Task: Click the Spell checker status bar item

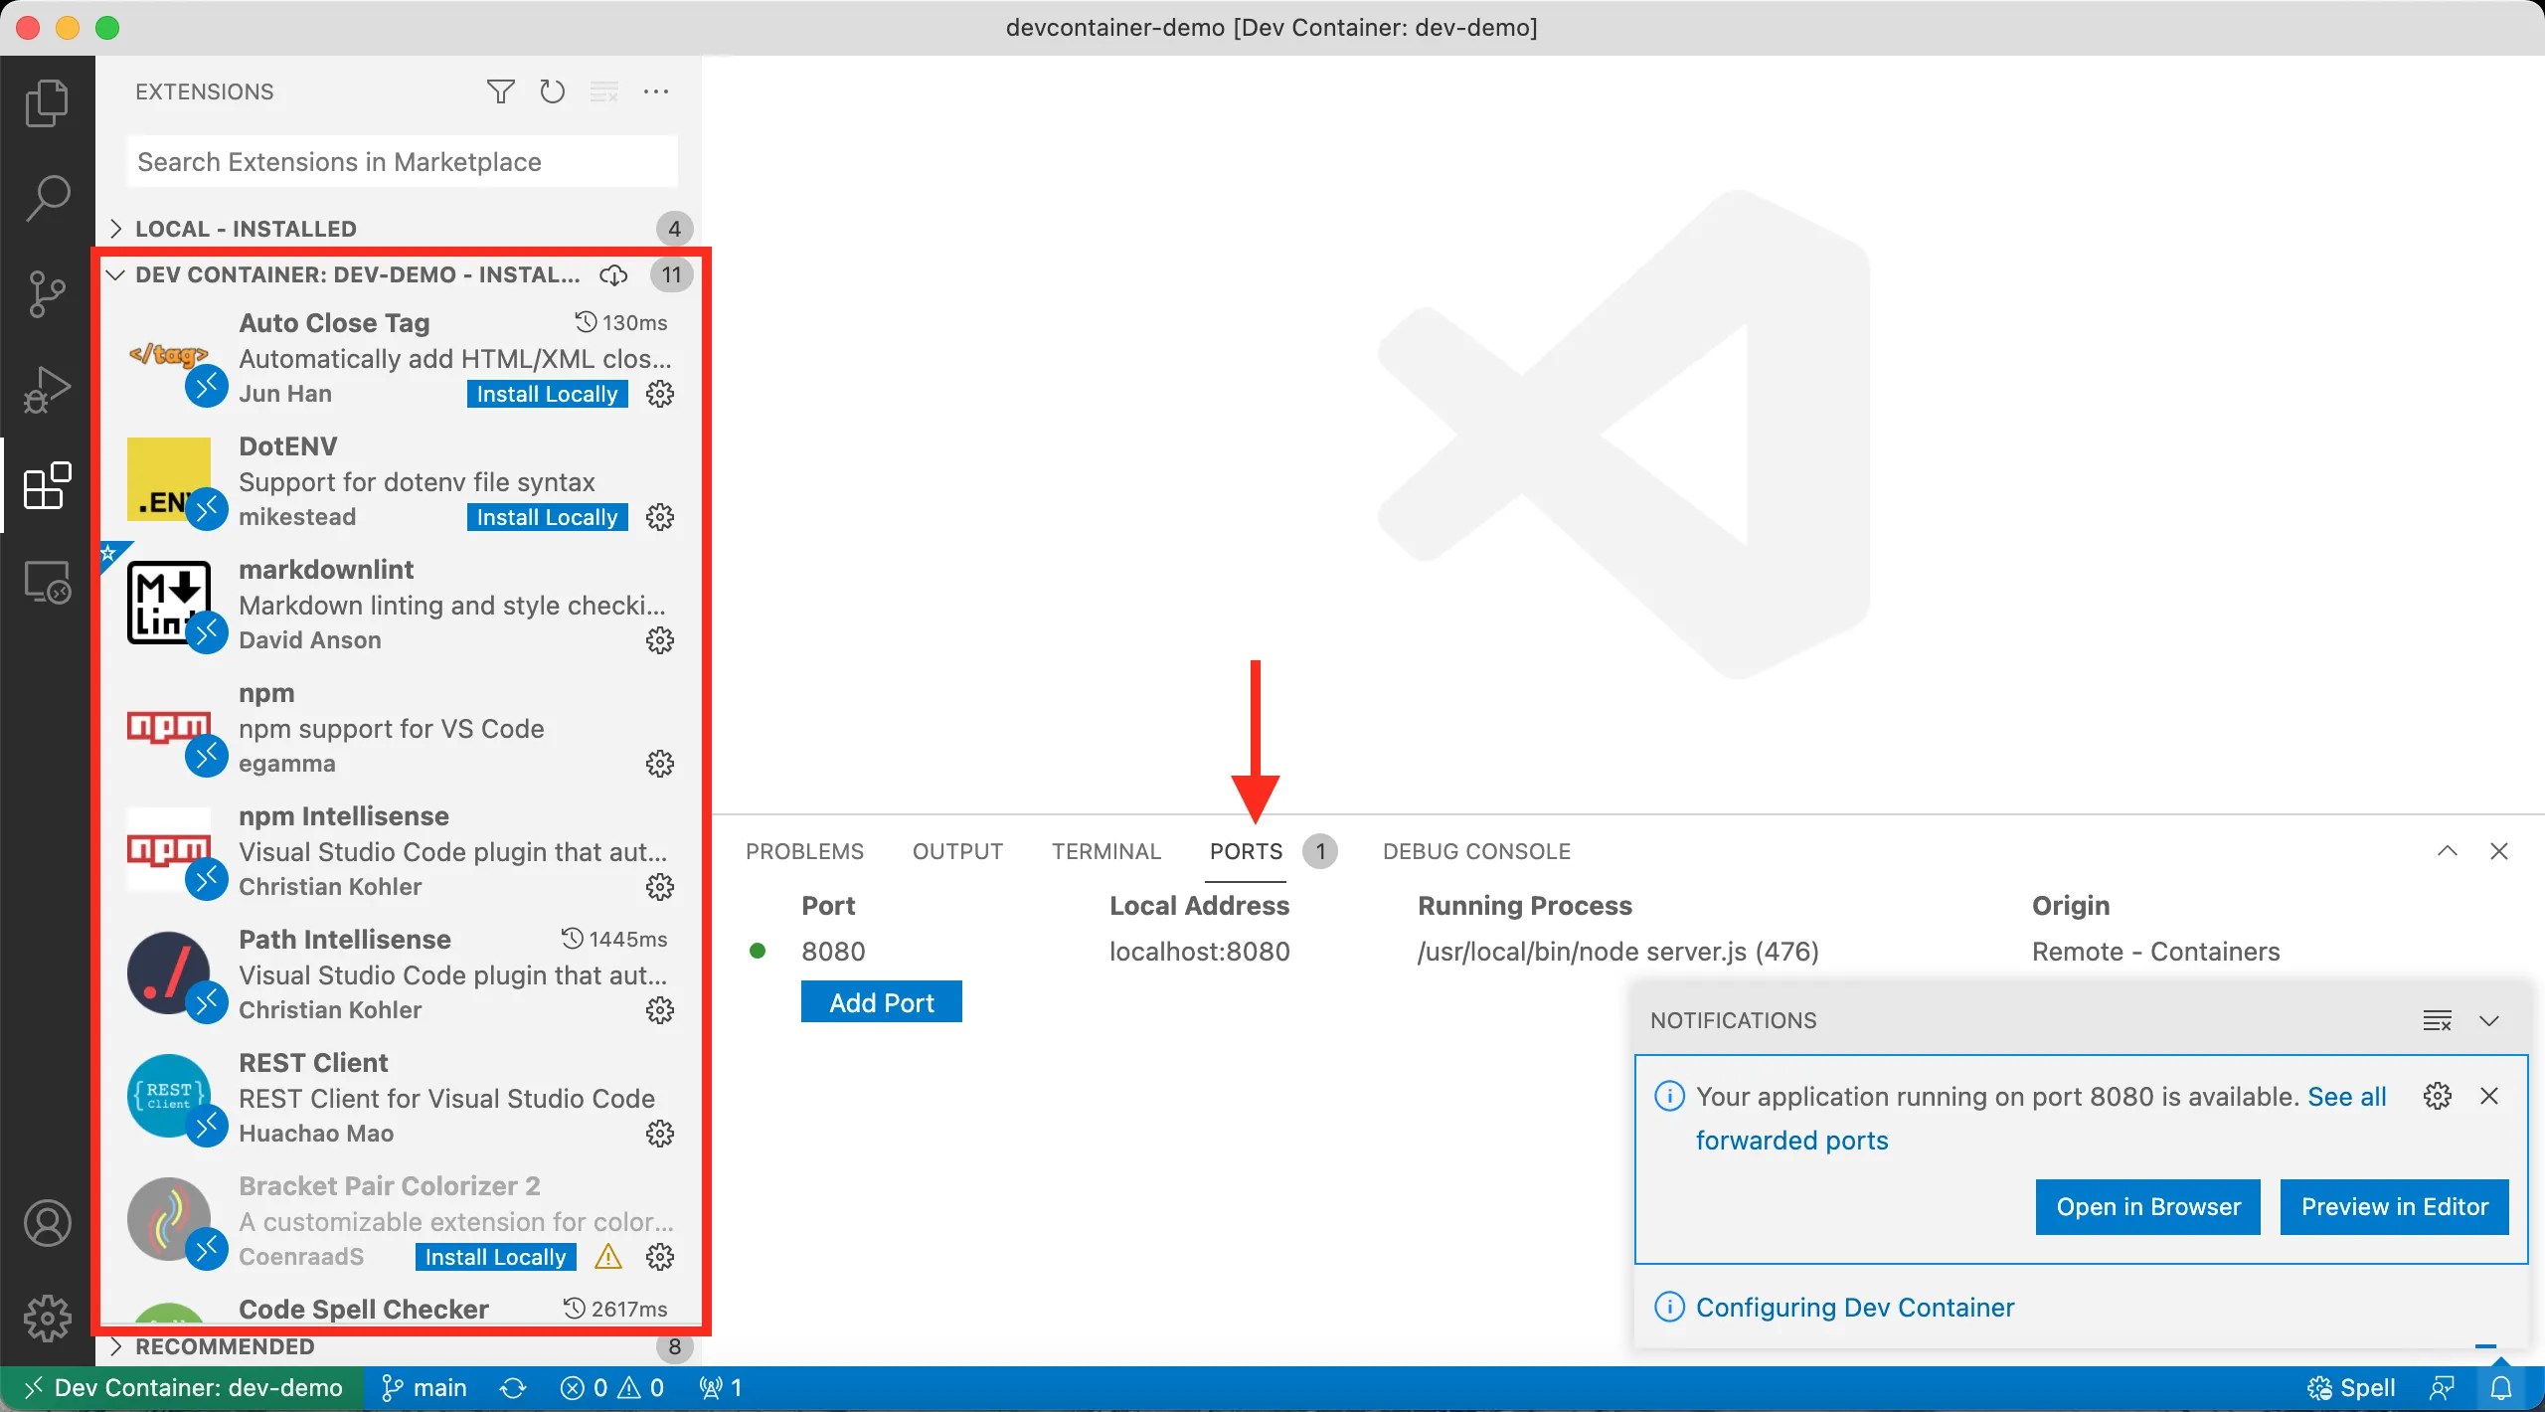Action: (x=2350, y=1387)
